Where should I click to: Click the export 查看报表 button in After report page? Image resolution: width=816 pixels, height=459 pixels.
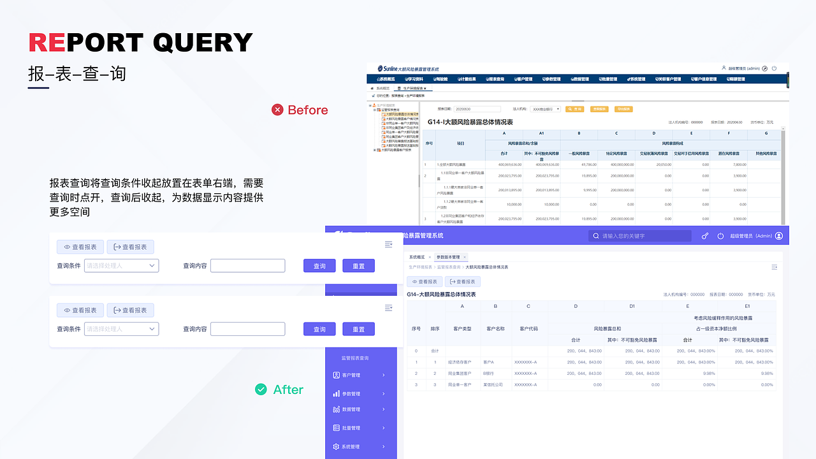click(x=463, y=281)
